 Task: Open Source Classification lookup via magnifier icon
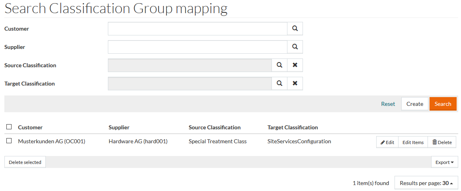(279, 65)
